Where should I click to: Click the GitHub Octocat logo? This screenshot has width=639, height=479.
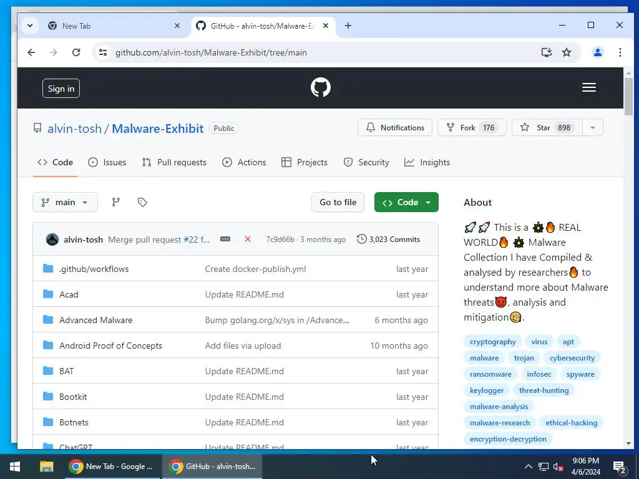click(320, 87)
